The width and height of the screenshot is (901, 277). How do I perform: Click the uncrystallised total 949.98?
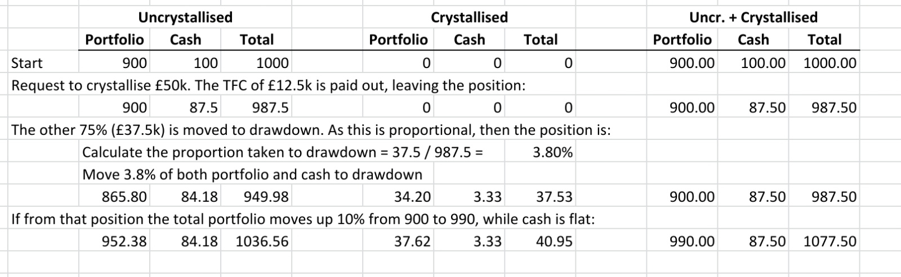266,197
